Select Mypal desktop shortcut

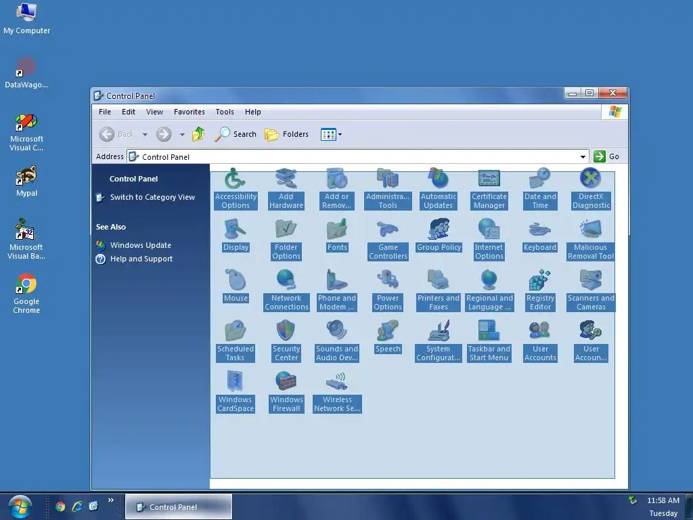(x=26, y=181)
